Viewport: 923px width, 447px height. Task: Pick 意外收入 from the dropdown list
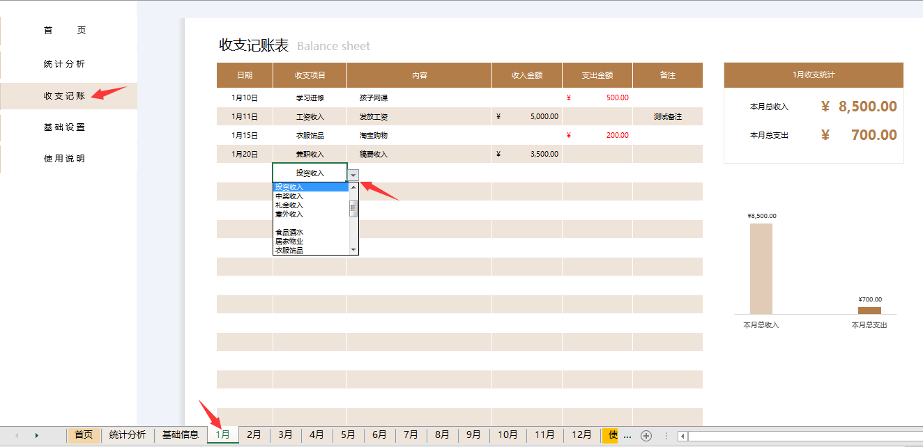pyautogui.click(x=310, y=214)
